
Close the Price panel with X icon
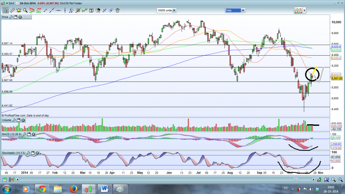20,17
